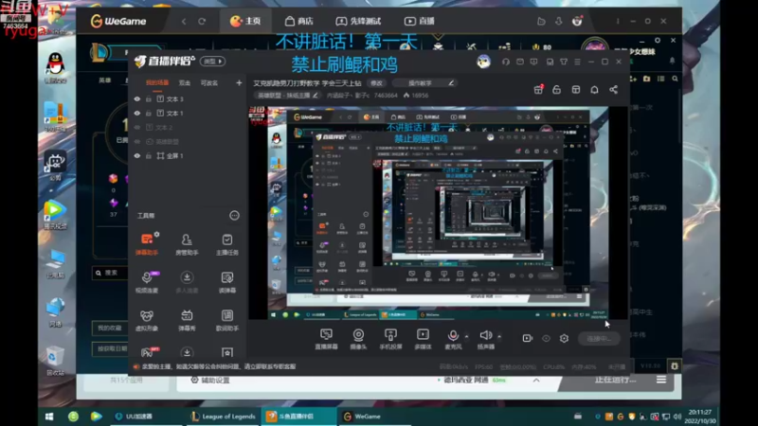The height and width of the screenshot is (426, 758).
Task: Open customer service headset icon
Action: 506,62
